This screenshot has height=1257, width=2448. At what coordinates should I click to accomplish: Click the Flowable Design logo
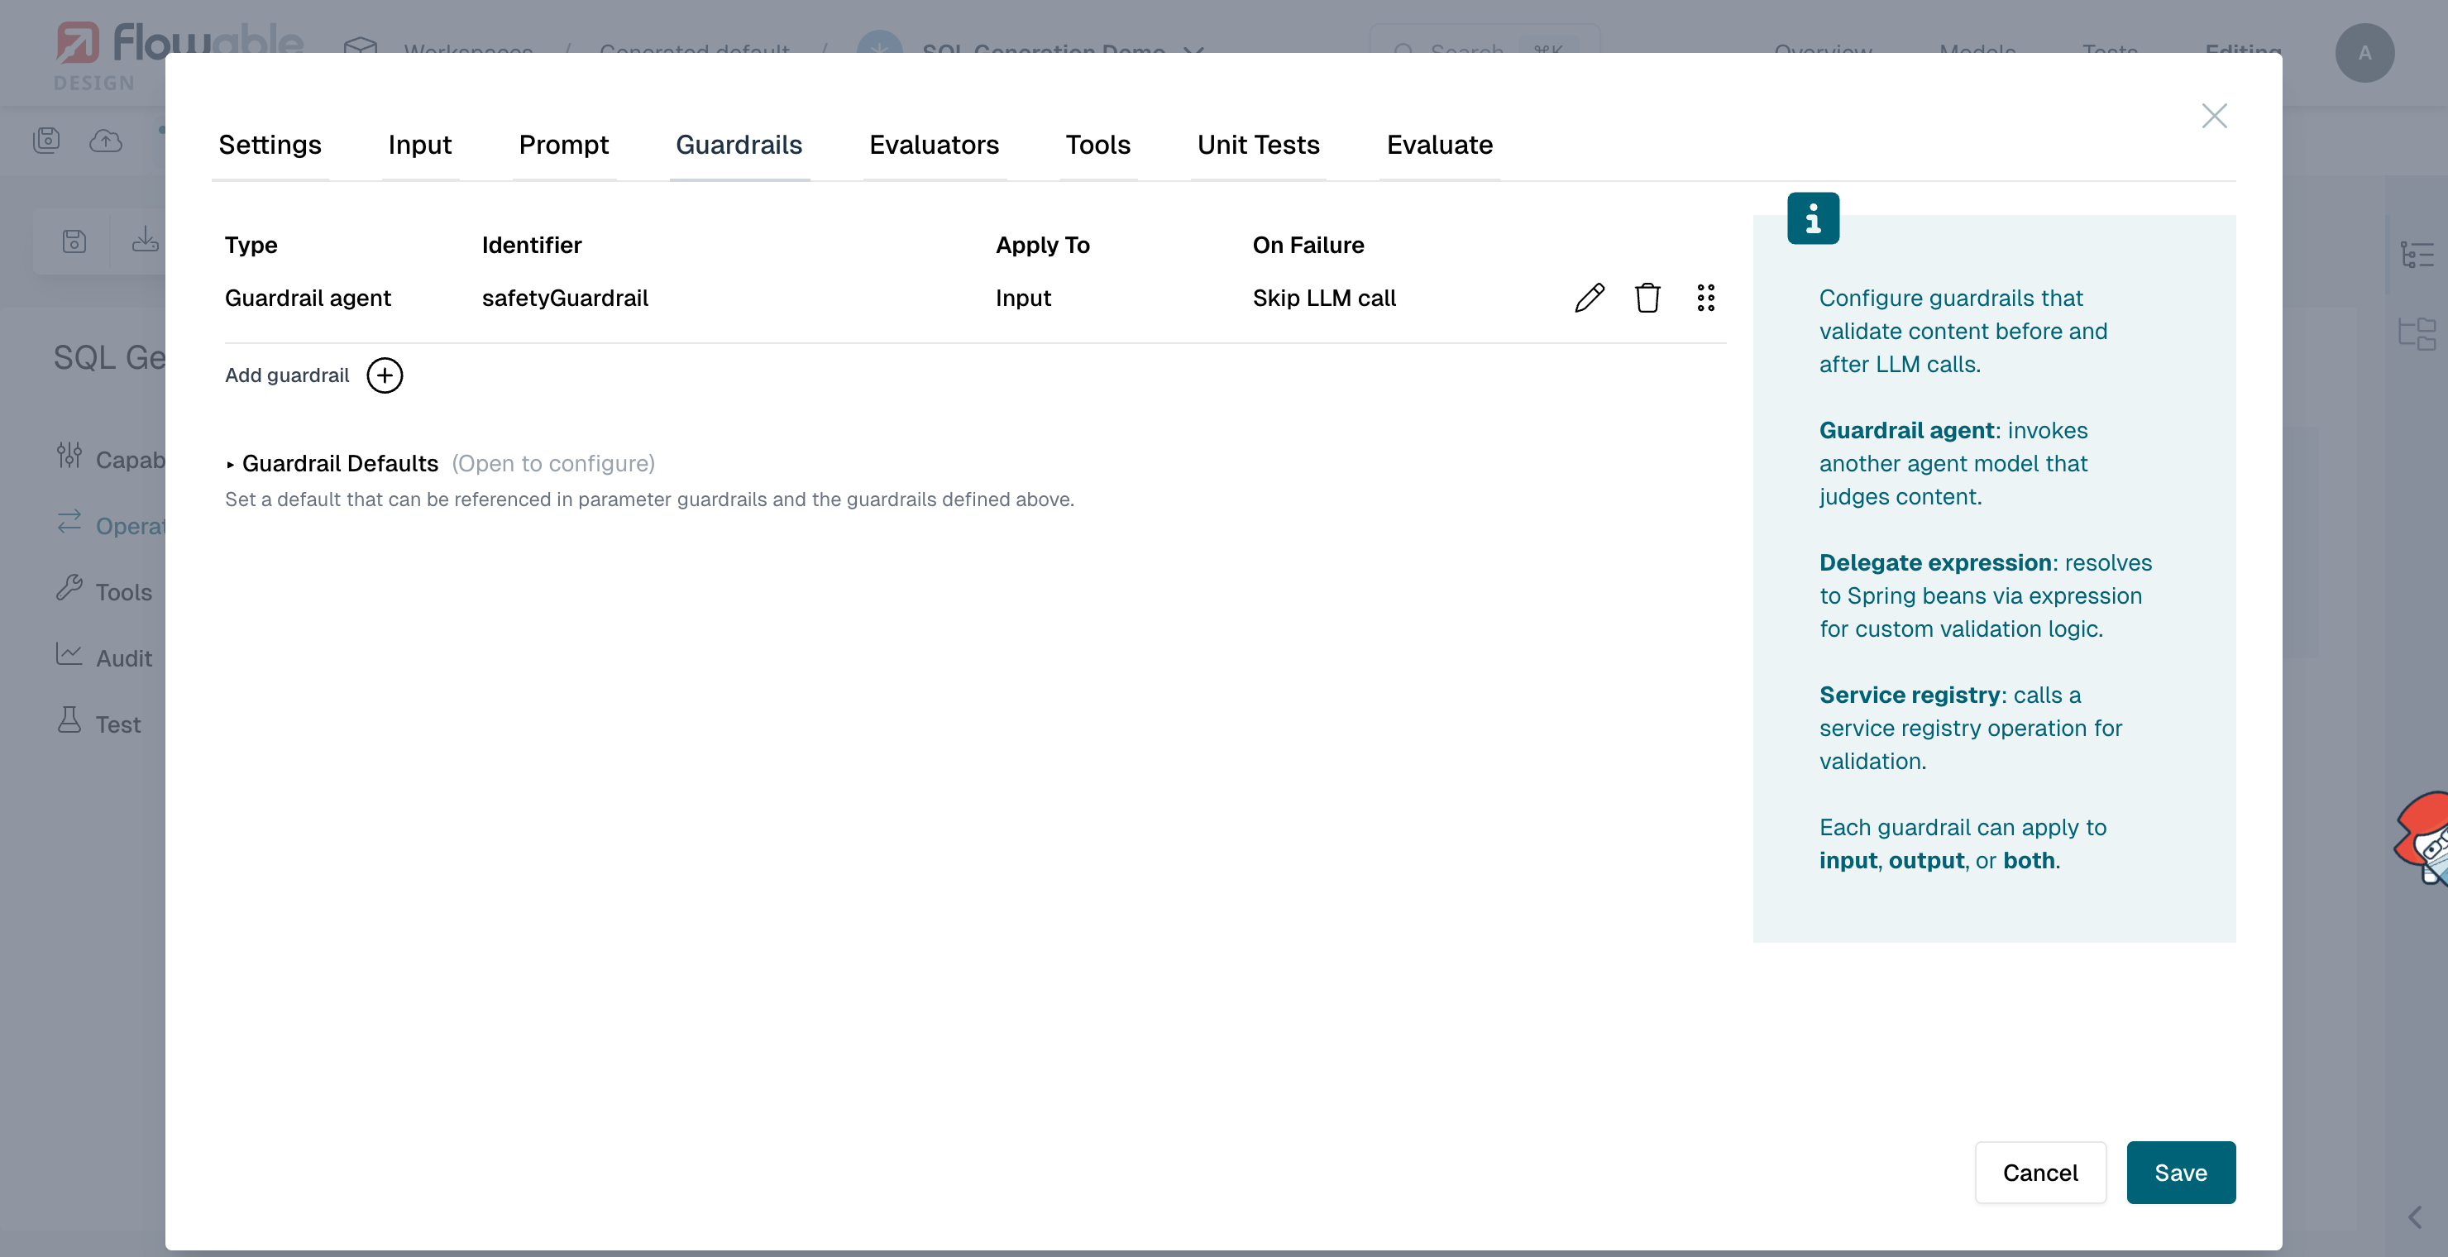pos(179,55)
